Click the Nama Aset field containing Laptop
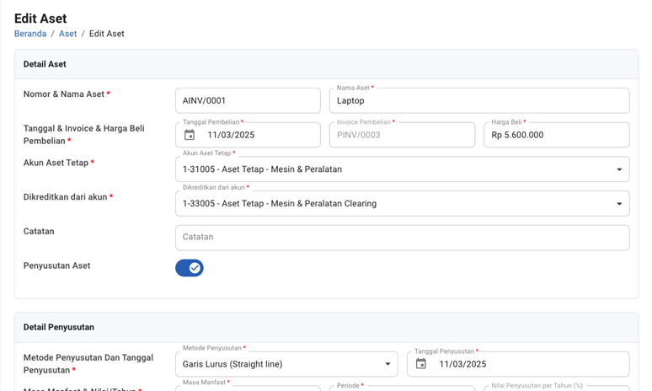This screenshot has width=652, height=391. (478, 100)
